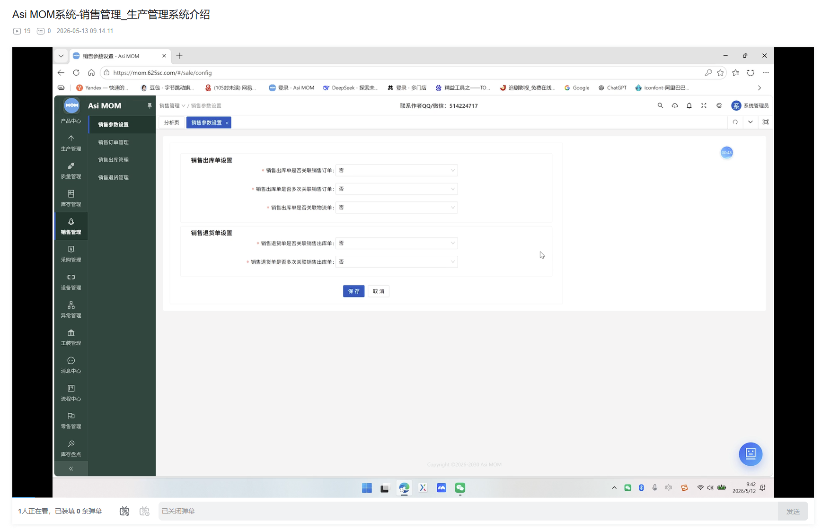Go back in the browser
821x530 pixels.
click(61, 73)
